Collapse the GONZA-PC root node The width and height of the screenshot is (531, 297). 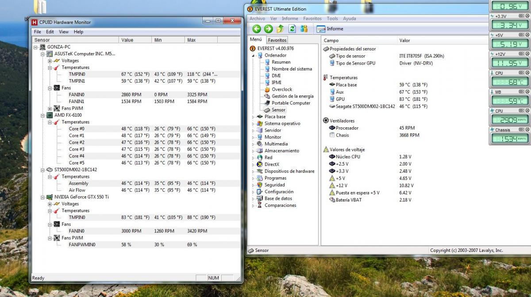tap(36, 47)
